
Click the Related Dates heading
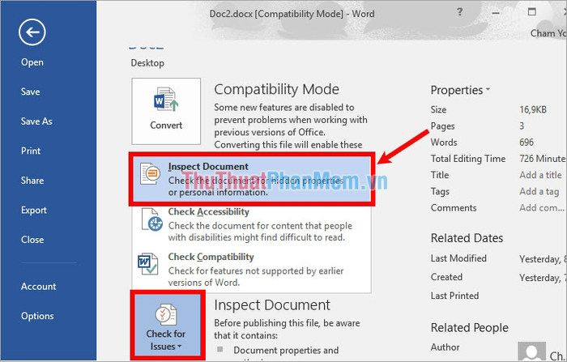coord(467,238)
